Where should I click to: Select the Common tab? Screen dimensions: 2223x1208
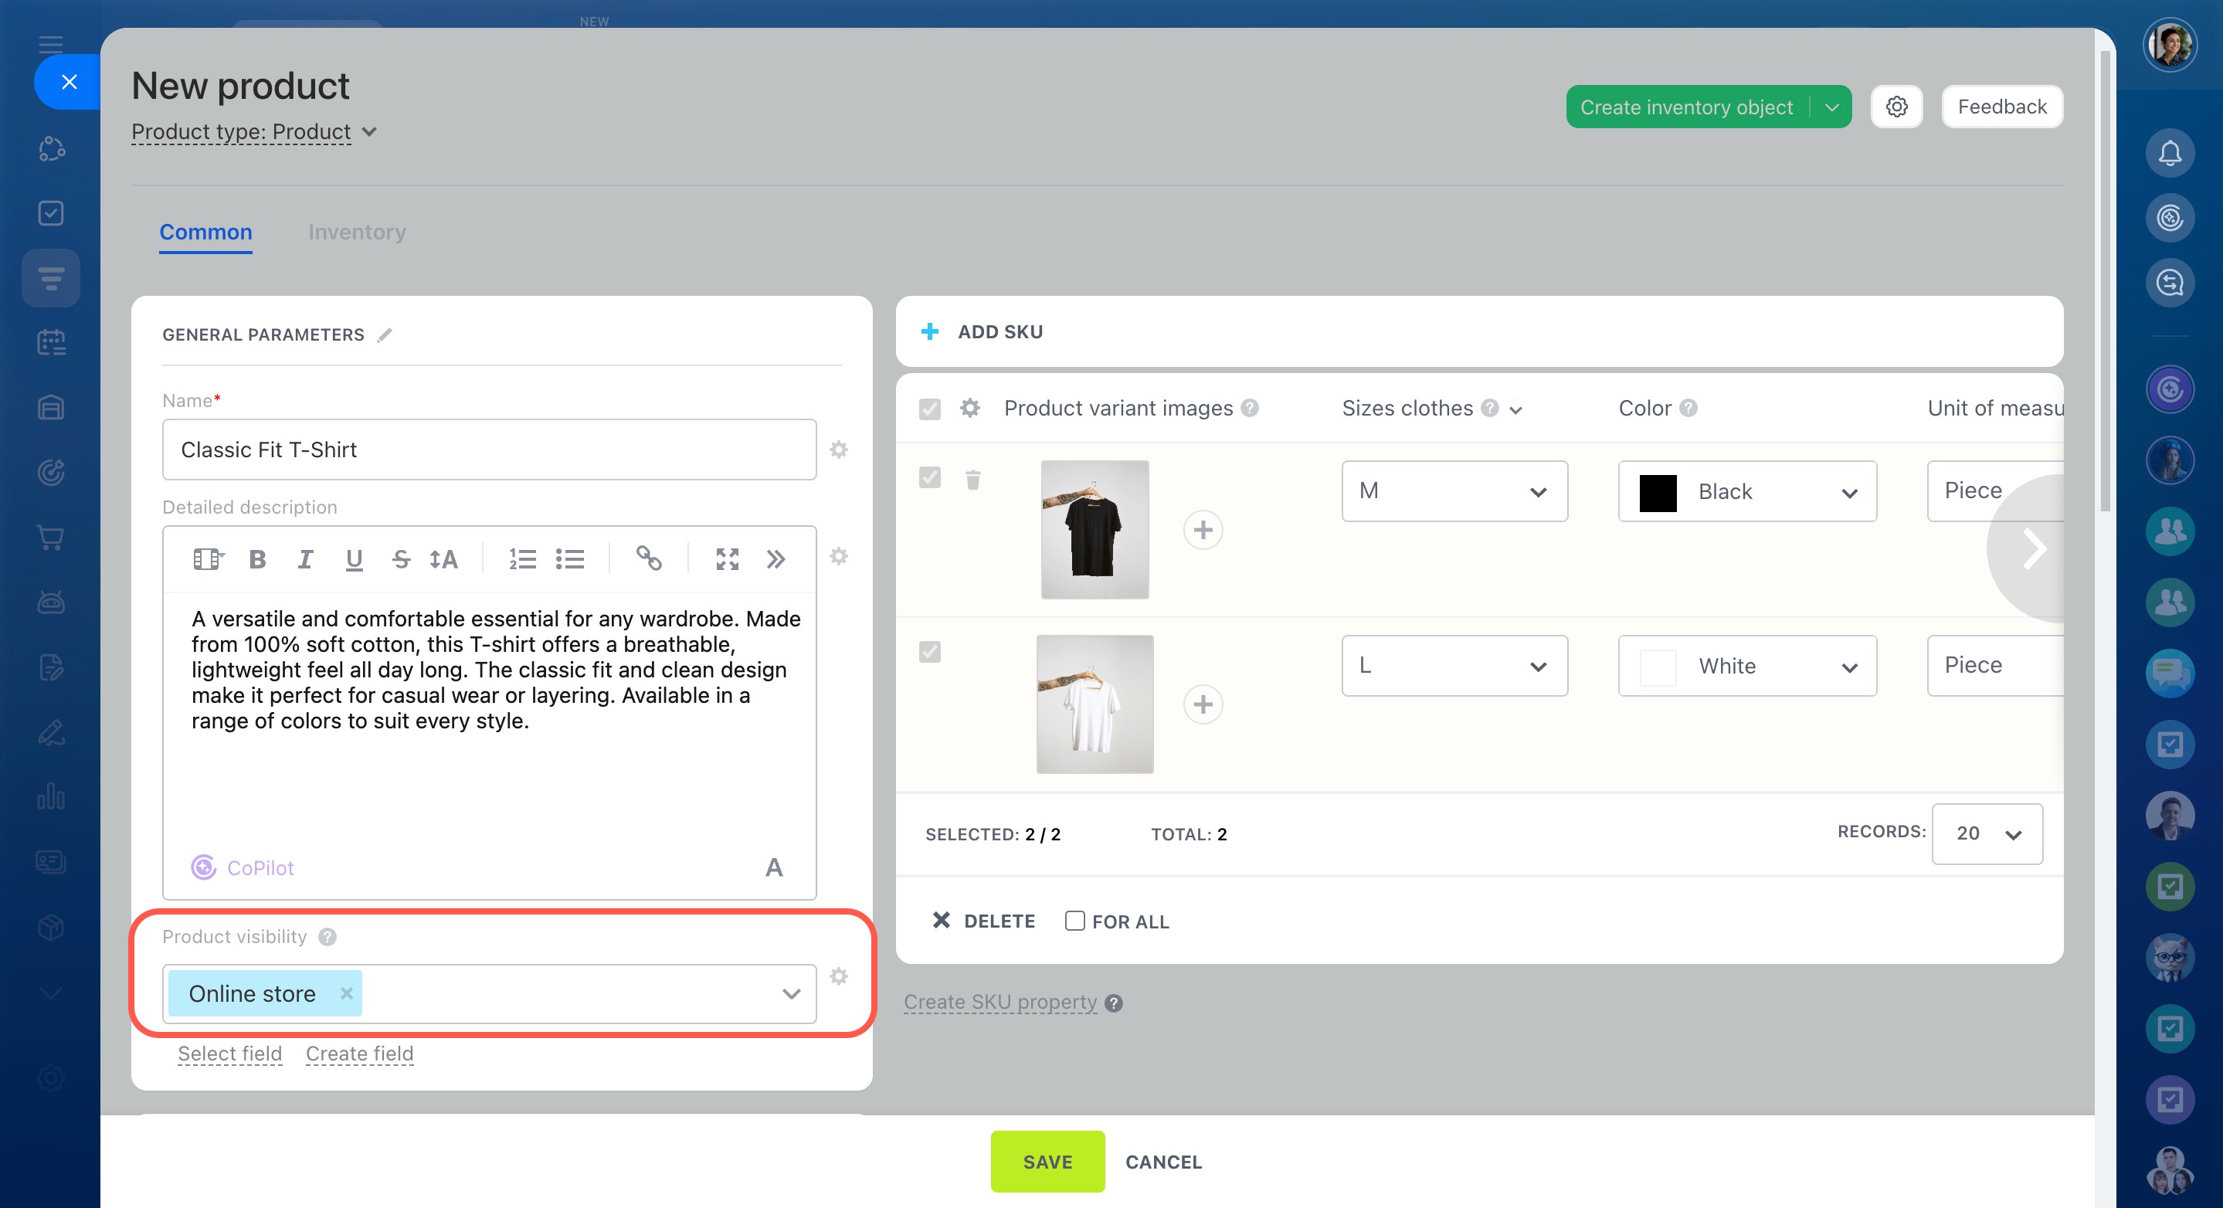click(205, 232)
